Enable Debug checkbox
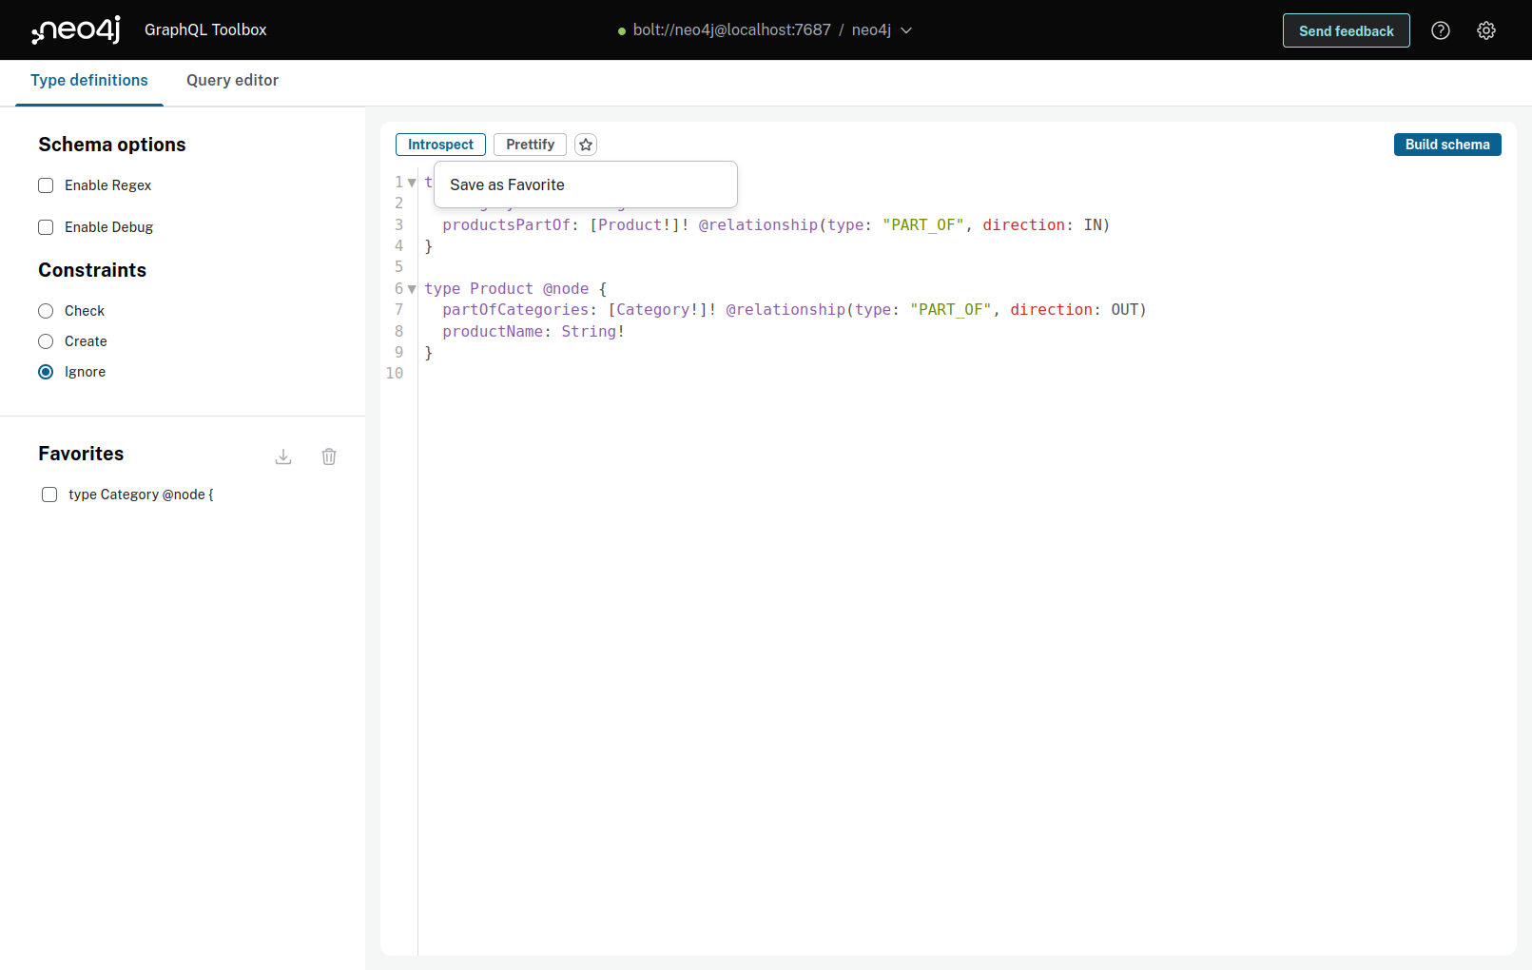 click(46, 227)
